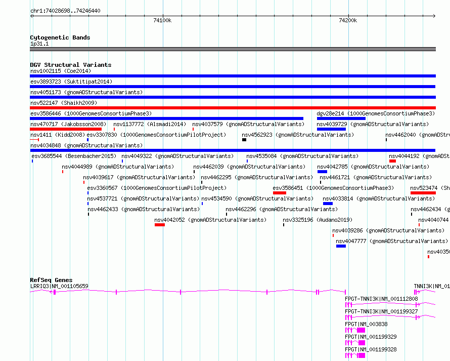The width and height of the screenshot is (450, 361).
Task: Select the dgv28e214 blue variant bar
Action: click(341, 118)
